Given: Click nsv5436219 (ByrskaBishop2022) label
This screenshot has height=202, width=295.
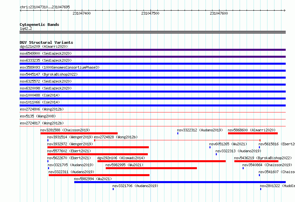Looking at the screenshot, I should 263,158.
